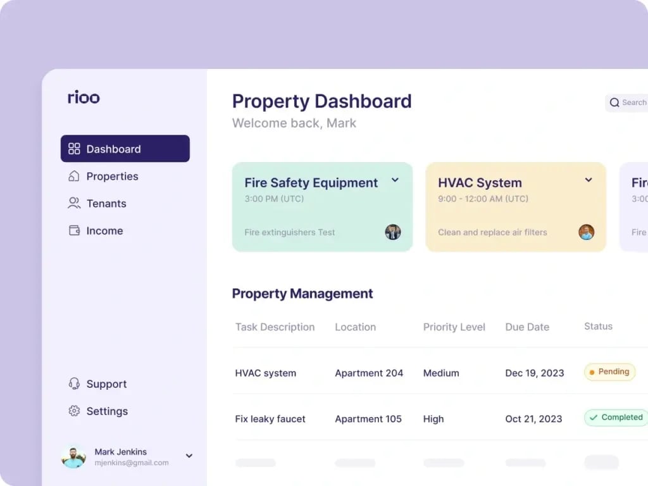Open Settings from the sidebar
This screenshot has width=648, height=486.
tap(125, 411)
